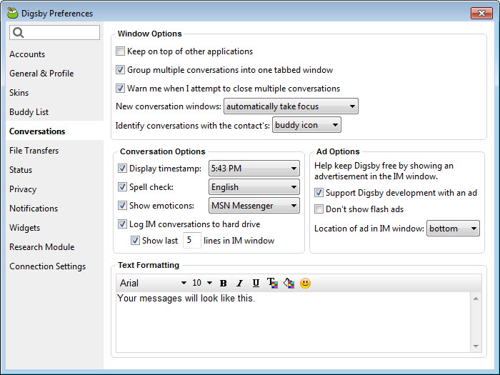Uncheck Group multiple conversations into one tabbed window
Image resolution: width=500 pixels, height=375 pixels.
tap(120, 69)
